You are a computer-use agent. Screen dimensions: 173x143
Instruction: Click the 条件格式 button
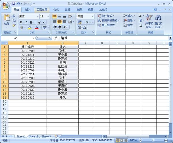tap(106, 16)
